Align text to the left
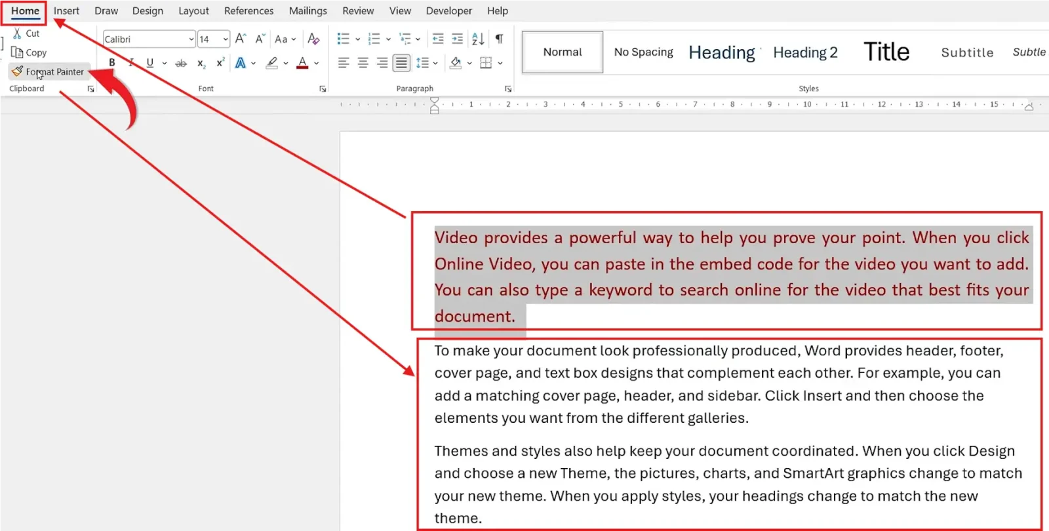1049x531 pixels. pyautogui.click(x=344, y=63)
